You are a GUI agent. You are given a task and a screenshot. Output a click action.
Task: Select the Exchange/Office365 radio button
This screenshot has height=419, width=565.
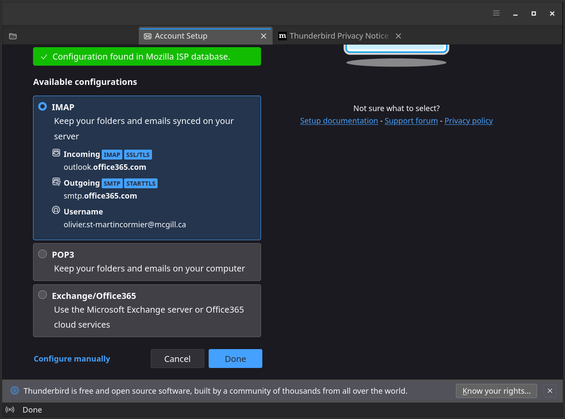point(43,295)
